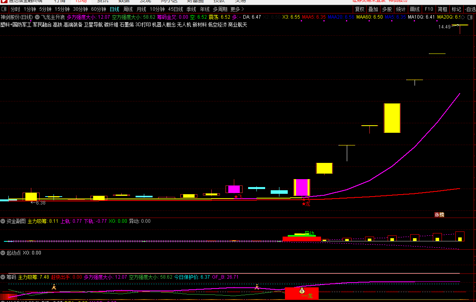Click the 叠加 button
This screenshot has width=476, height=302.
click(x=373, y=9)
